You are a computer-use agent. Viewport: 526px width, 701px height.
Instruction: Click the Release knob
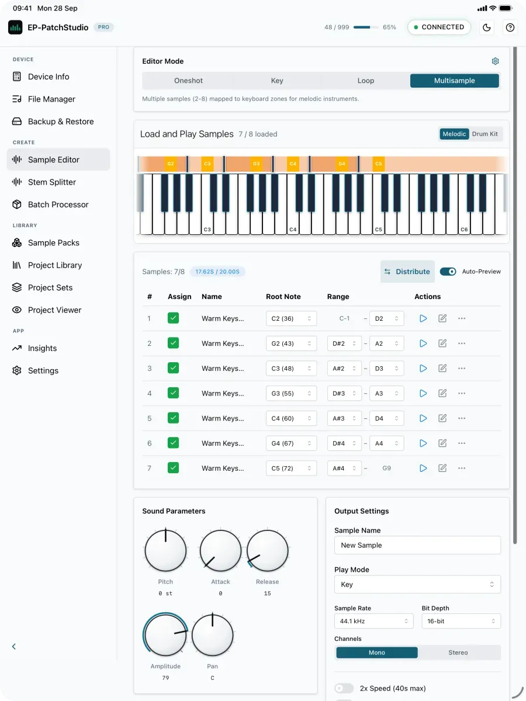268,550
